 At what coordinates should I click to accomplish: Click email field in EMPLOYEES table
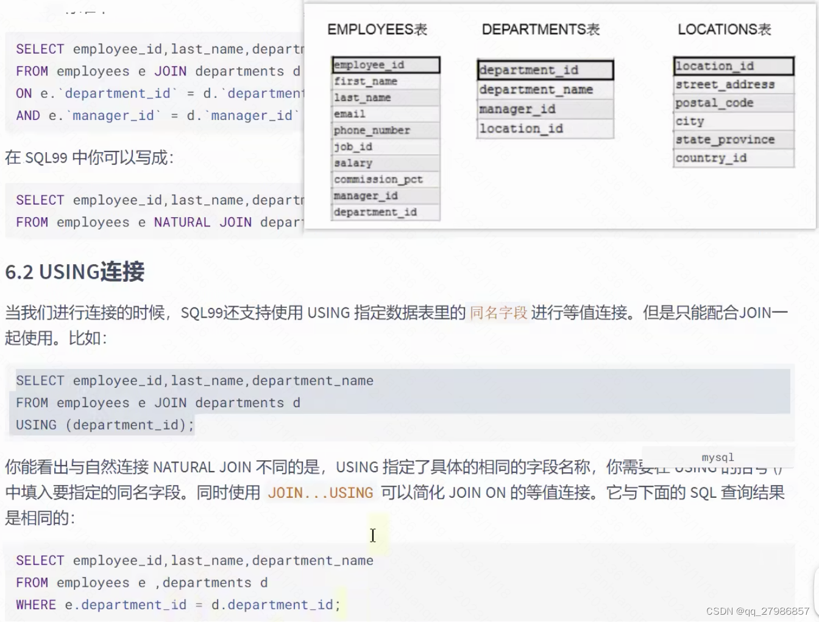click(x=386, y=114)
